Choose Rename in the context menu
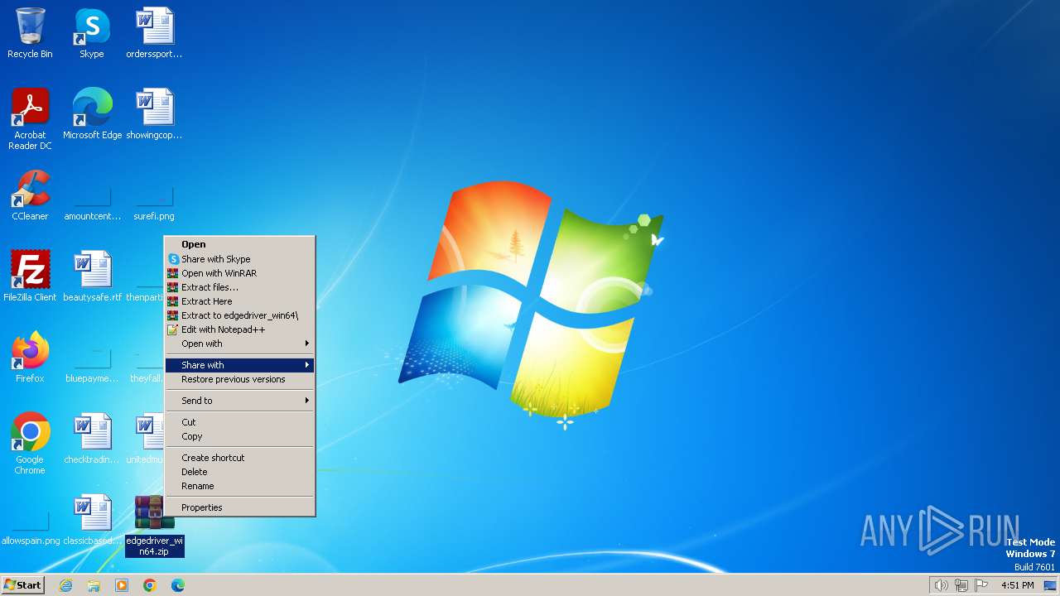This screenshot has width=1060, height=596. [240, 486]
